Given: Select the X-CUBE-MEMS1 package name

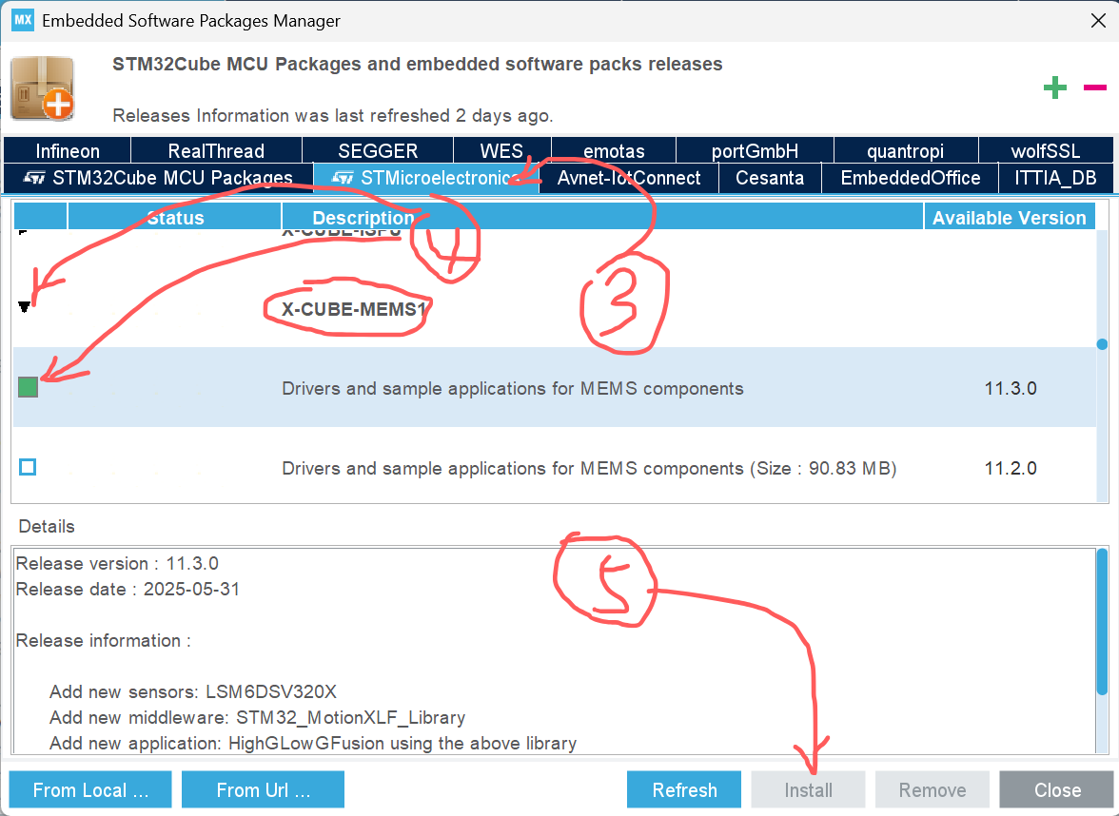Looking at the screenshot, I should click(x=354, y=309).
